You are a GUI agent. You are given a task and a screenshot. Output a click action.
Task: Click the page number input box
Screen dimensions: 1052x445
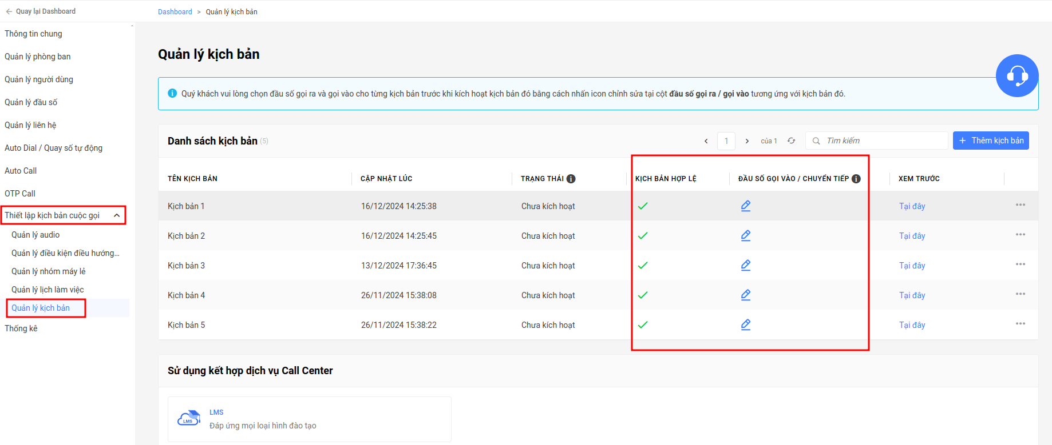pos(726,141)
